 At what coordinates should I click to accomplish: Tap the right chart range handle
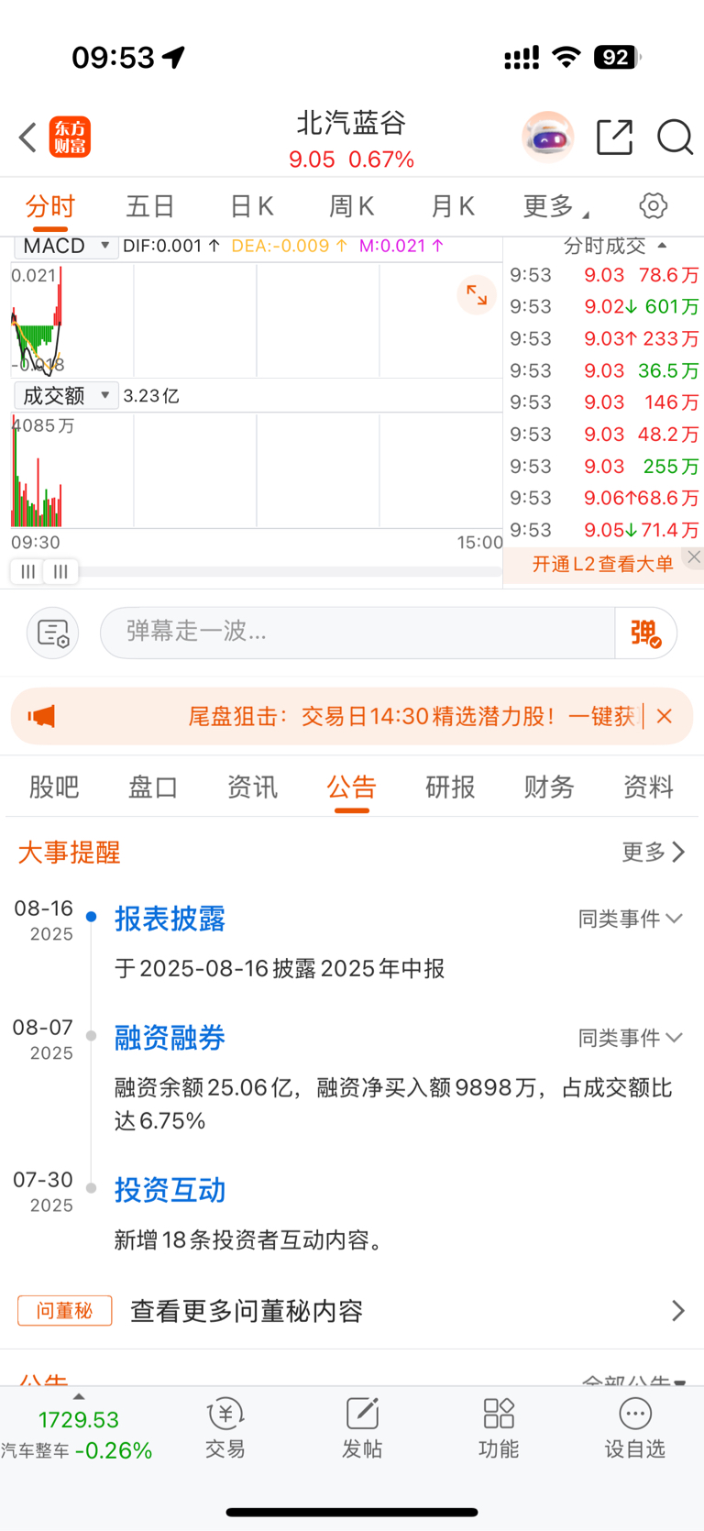(x=60, y=572)
